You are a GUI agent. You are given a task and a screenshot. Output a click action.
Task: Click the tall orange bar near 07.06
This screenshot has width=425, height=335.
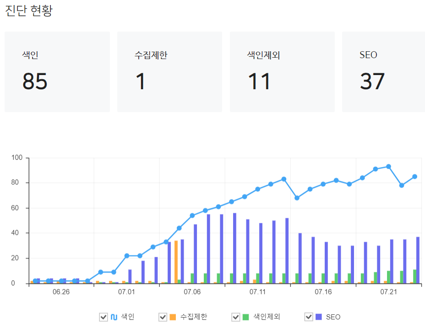tap(176, 261)
